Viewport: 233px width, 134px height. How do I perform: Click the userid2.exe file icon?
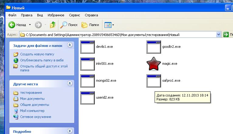pos(87,98)
